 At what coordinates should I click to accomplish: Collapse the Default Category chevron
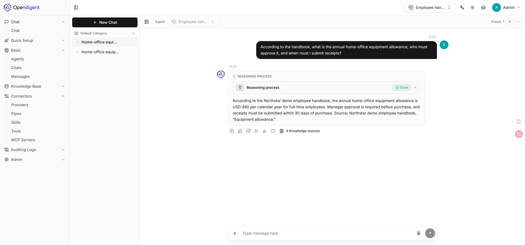pos(133,33)
